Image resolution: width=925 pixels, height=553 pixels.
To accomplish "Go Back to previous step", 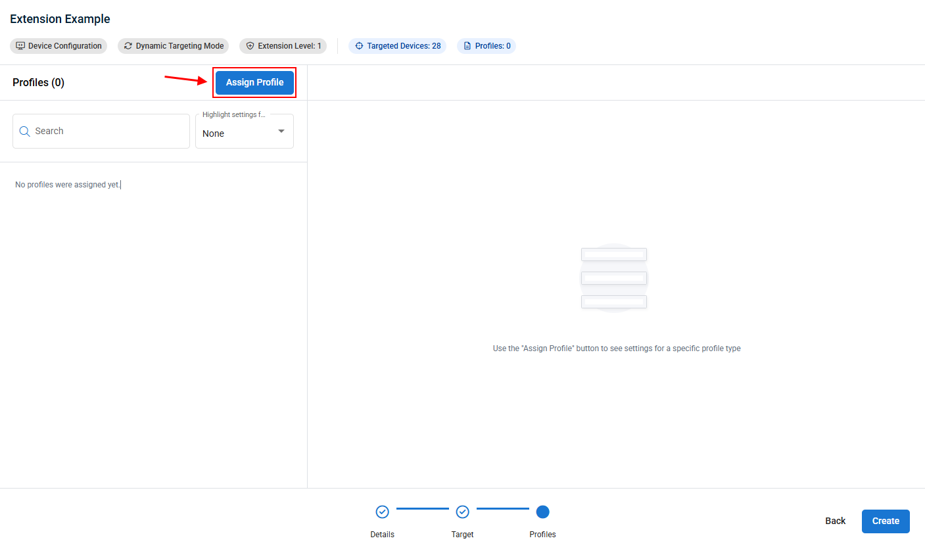I will pos(835,521).
